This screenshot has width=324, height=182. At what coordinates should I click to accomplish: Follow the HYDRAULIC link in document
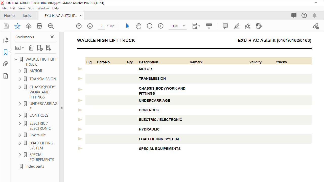coord(149,129)
